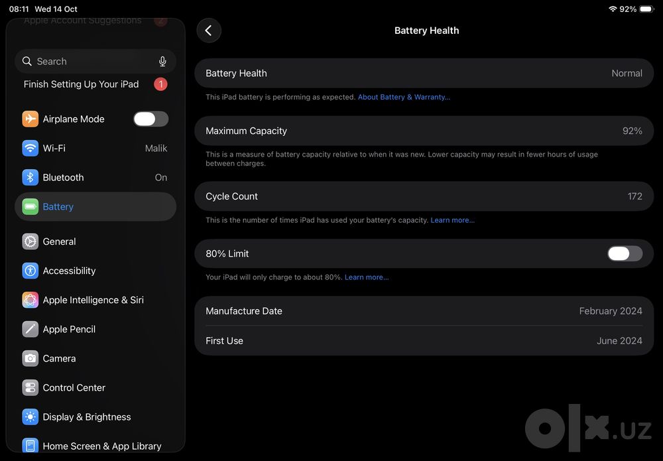Tap the Camera icon in sidebar
This screenshot has height=461, width=663.
click(x=30, y=358)
